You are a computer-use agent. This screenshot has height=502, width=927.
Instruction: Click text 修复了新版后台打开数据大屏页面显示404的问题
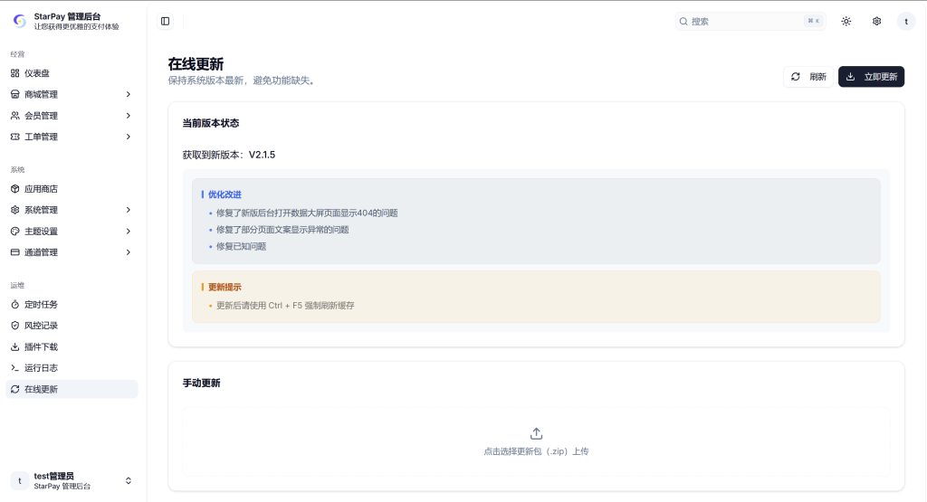[x=307, y=213]
